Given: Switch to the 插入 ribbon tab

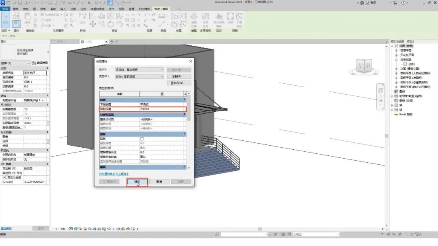Looking at the screenshot, I should point(63,9).
